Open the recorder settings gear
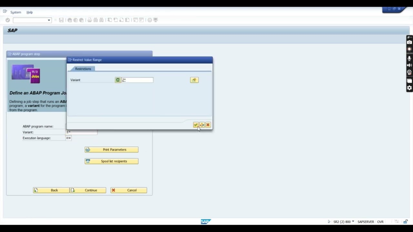 coord(409,88)
